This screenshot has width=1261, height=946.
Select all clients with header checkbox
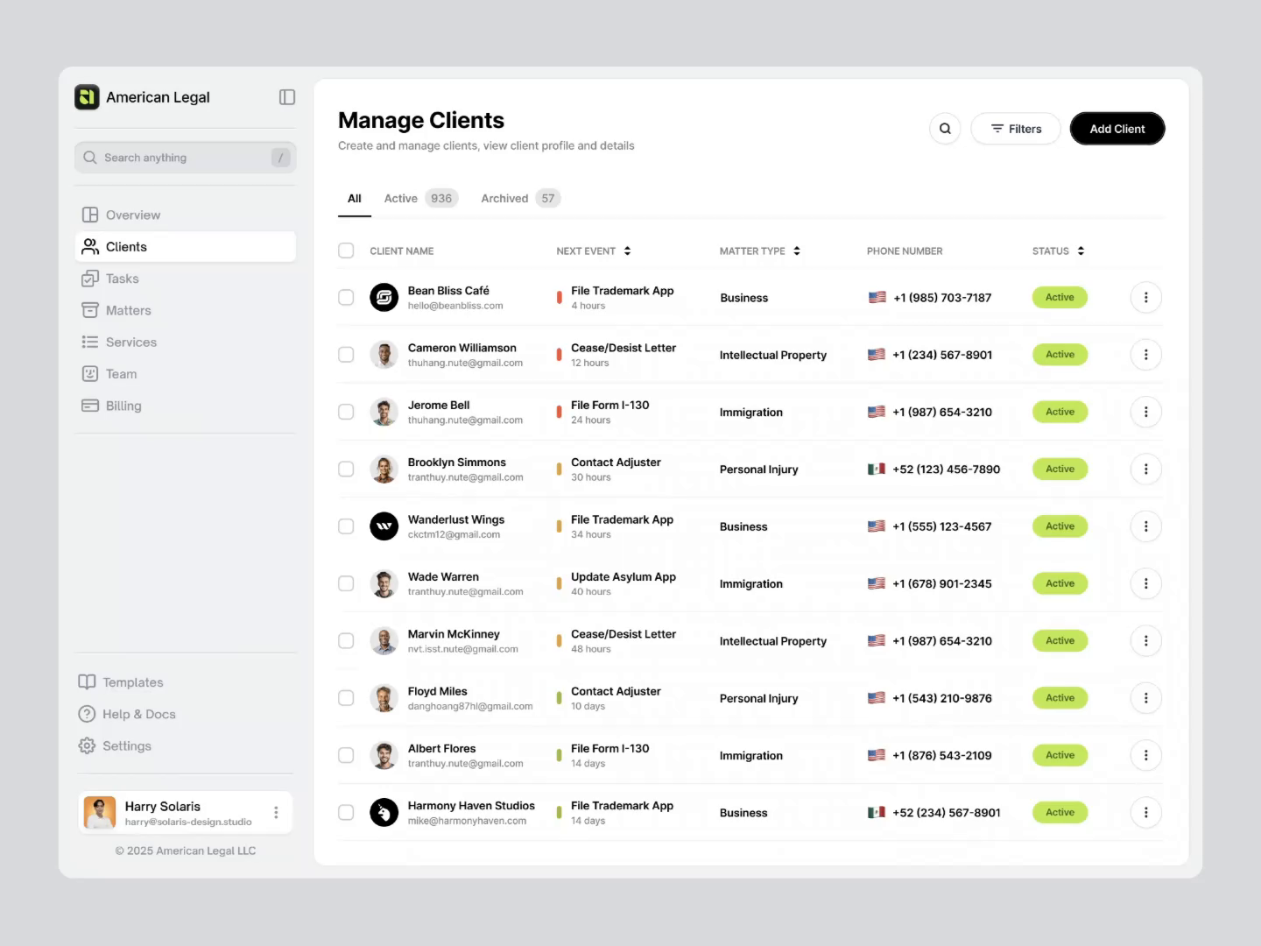click(346, 251)
